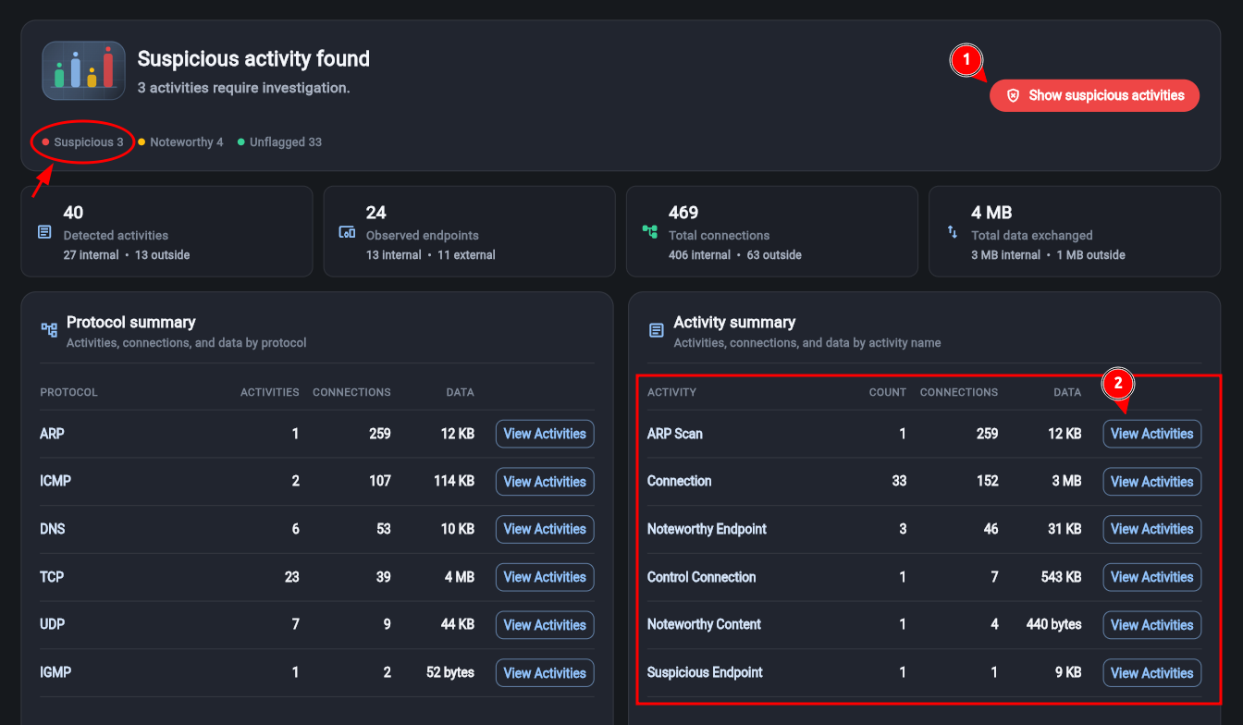Click the Protocol summary title
Viewport: 1243px width, 725px height.
(x=131, y=323)
